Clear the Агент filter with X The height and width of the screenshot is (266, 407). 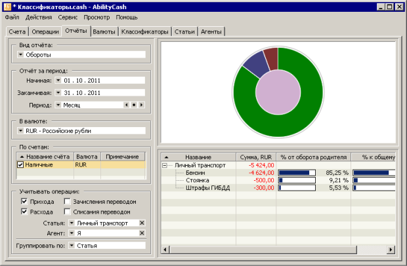coord(141,233)
